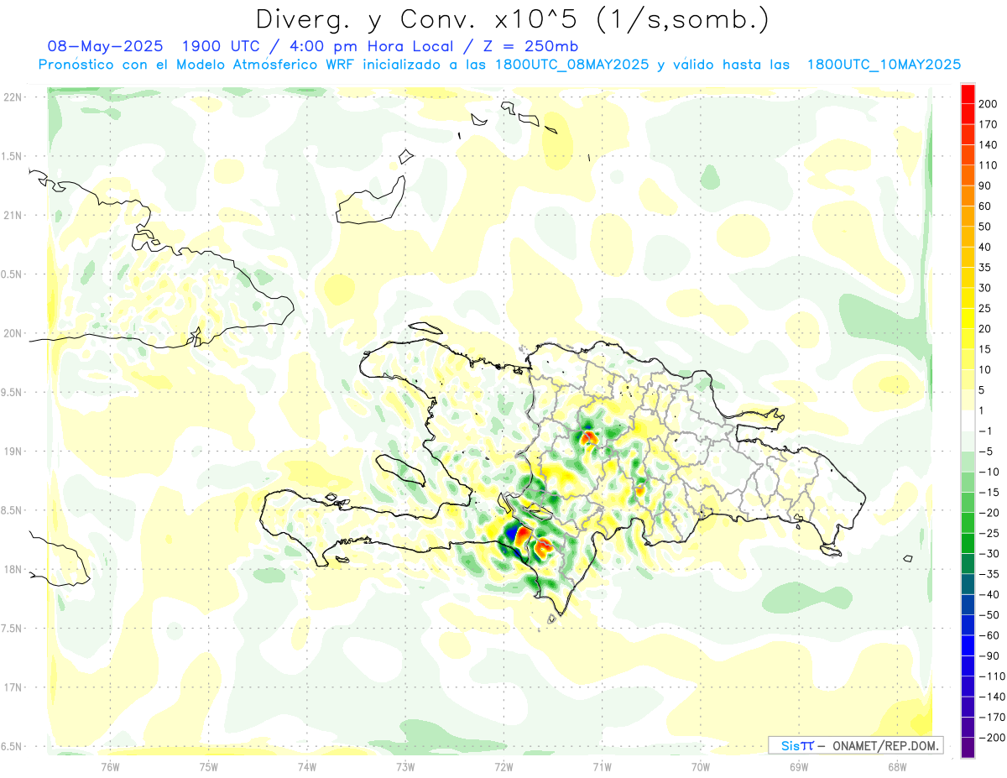This screenshot has width=1007, height=778.
Task: Click the title "Diverg. y Conv. x10^5 (1/s,somb.)"
Action: pyautogui.click(x=512, y=19)
